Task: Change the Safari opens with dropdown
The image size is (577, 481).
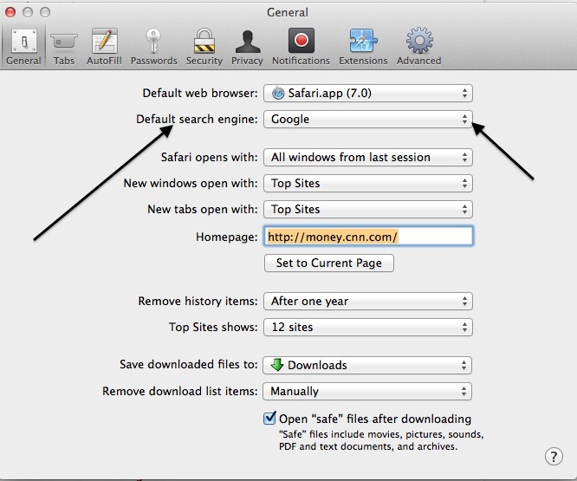Action: (368, 158)
